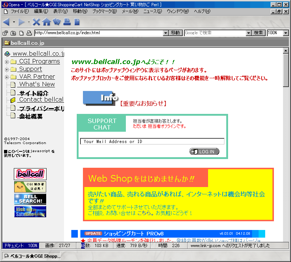Toggle document mode with the small page icon
This screenshot has width=291, height=262.
(x=21, y=33)
